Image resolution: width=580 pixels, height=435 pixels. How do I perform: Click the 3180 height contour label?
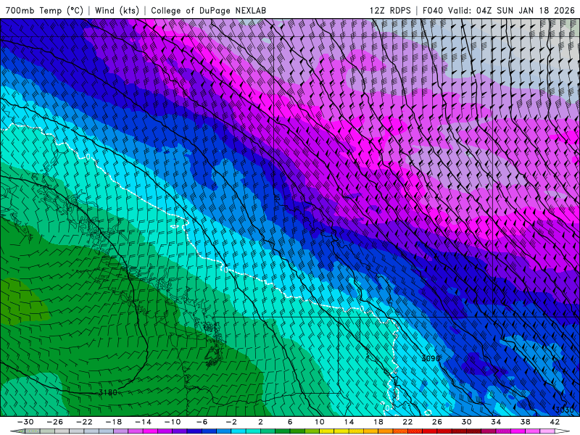tap(108, 392)
